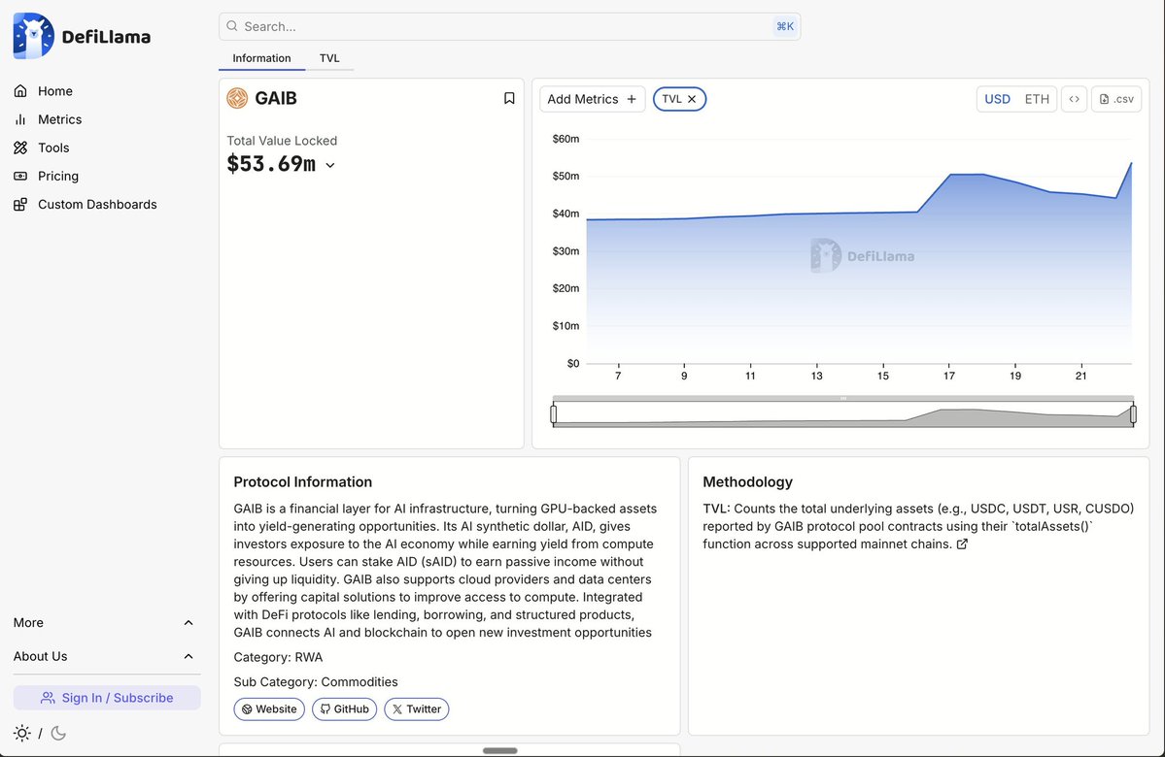Click the DefiLlama logo

coord(82,36)
